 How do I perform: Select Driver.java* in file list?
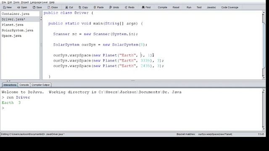[20, 19]
